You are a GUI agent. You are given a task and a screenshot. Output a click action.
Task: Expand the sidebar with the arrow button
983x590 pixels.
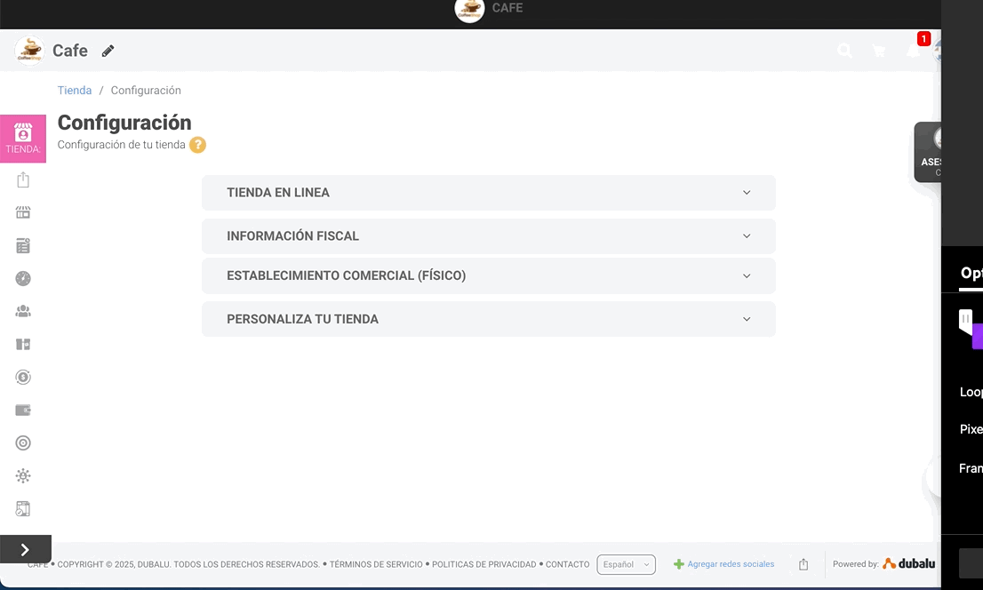click(x=25, y=548)
